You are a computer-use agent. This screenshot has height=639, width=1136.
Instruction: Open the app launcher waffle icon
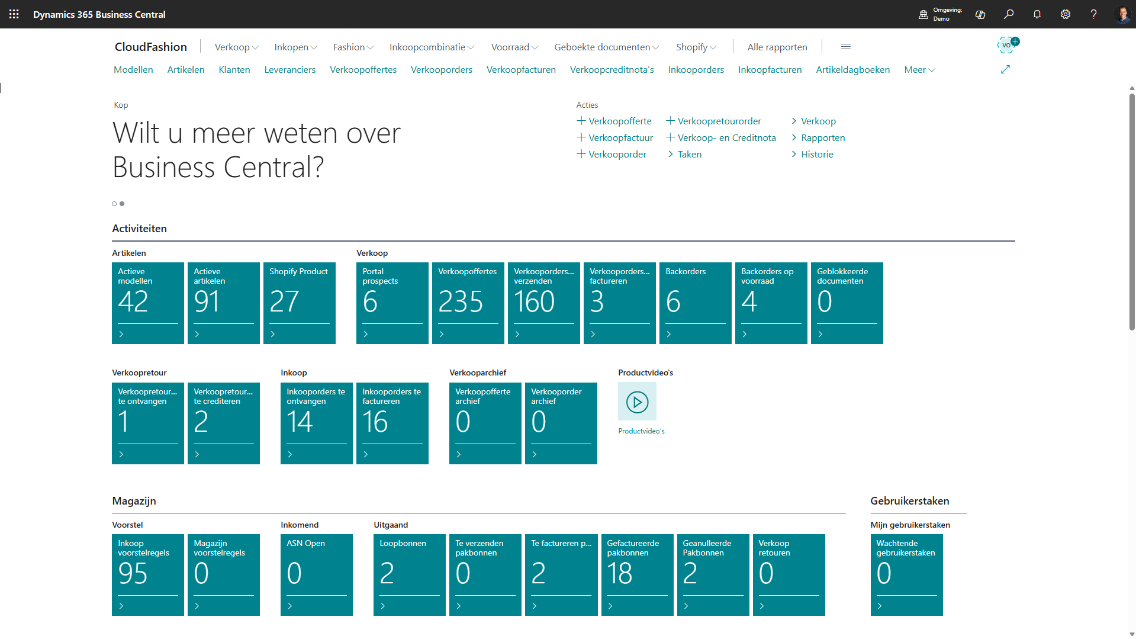click(x=14, y=14)
